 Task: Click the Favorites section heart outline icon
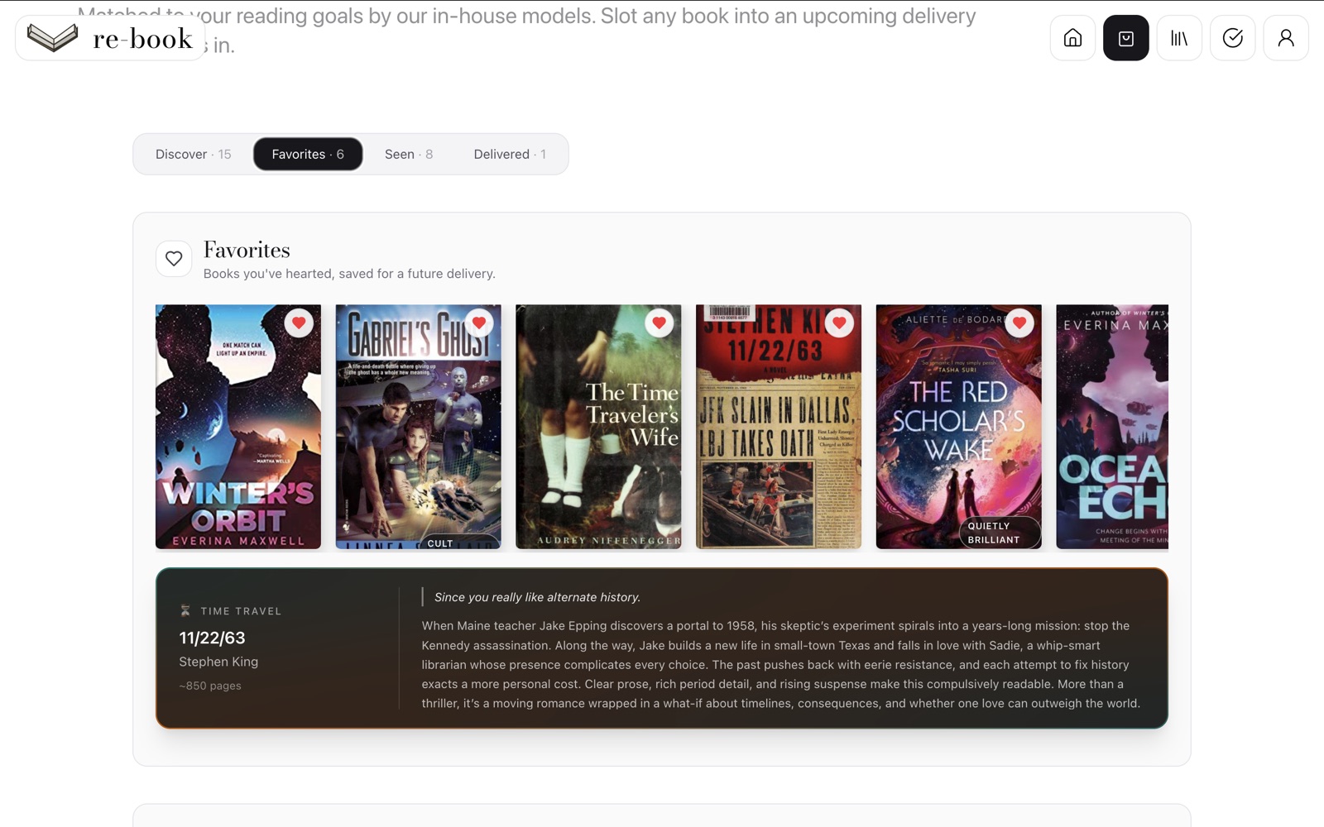[174, 259]
